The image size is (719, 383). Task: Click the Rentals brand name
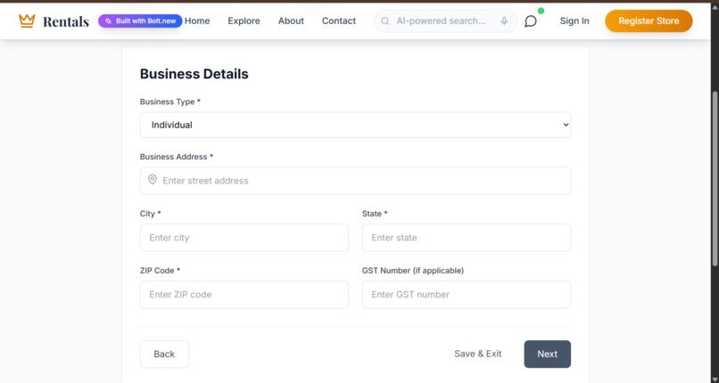[x=66, y=21]
